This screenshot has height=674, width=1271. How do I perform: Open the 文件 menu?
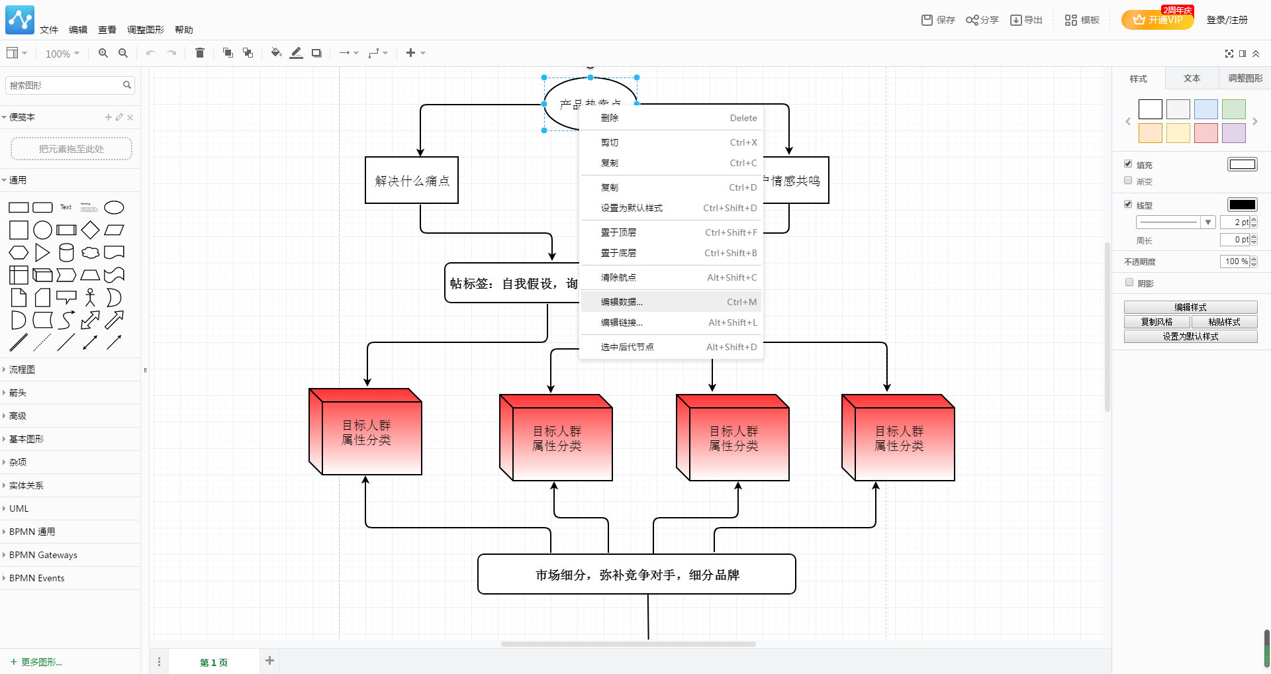point(49,30)
